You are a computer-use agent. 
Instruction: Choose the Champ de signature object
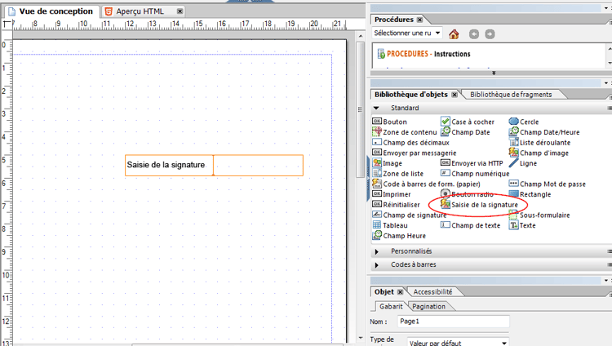click(410, 215)
